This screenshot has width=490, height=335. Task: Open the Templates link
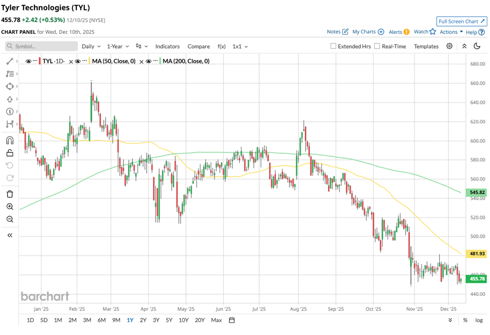tap(426, 46)
